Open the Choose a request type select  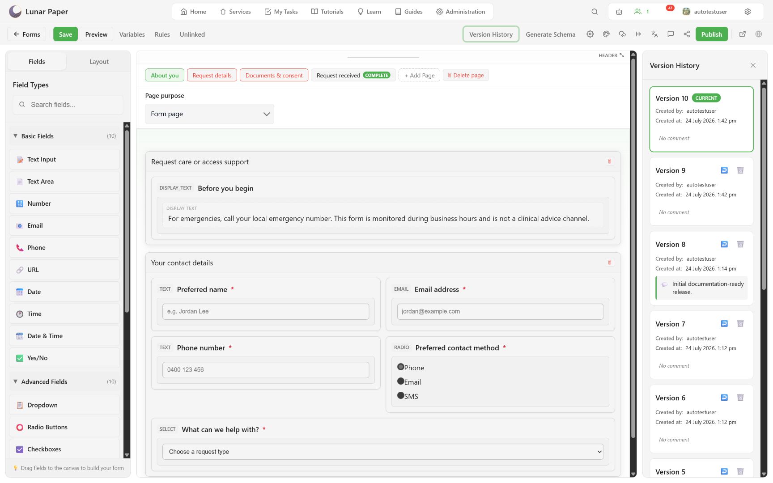point(383,452)
